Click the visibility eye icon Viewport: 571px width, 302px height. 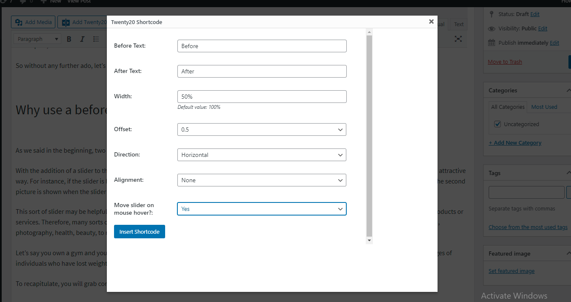[491, 29]
